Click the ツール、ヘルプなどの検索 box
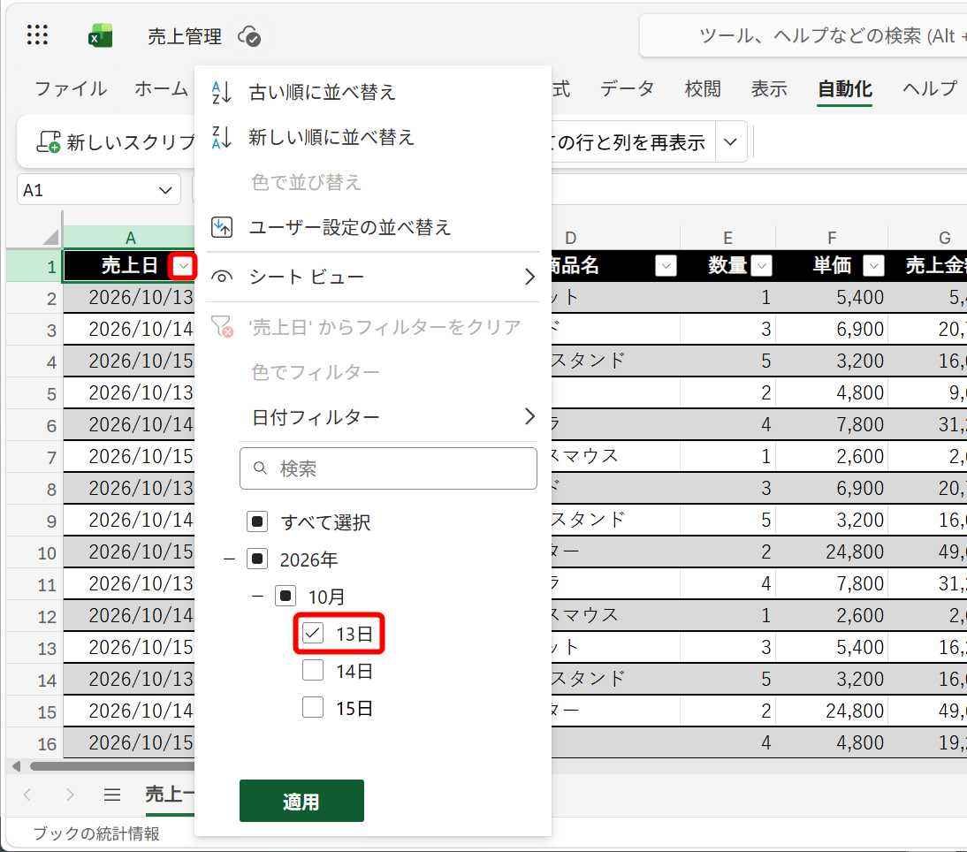The width and height of the screenshot is (967, 852). coord(803,36)
